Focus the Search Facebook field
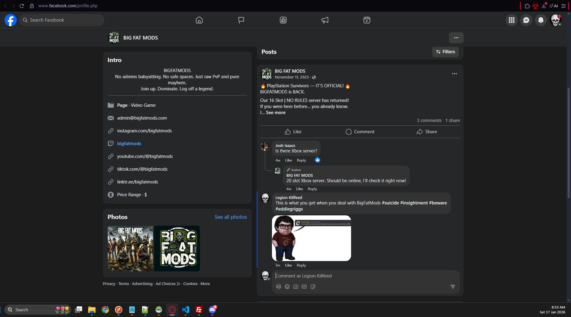Image resolution: width=571 pixels, height=317 pixels. pos(62,20)
